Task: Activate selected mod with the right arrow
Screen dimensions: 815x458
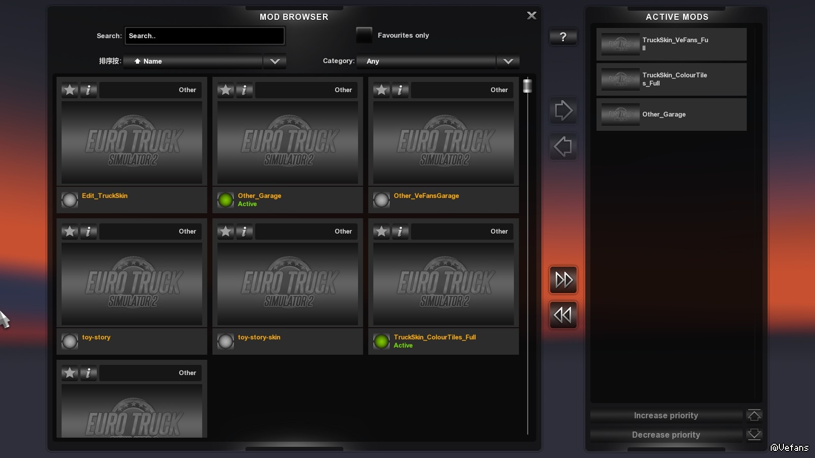Action: coord(563,110)
